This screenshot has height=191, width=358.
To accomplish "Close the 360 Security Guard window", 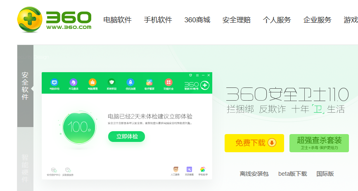I will tap(209, 75).
